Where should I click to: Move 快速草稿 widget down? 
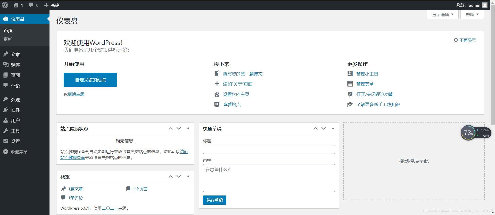(x=324, y=128)
